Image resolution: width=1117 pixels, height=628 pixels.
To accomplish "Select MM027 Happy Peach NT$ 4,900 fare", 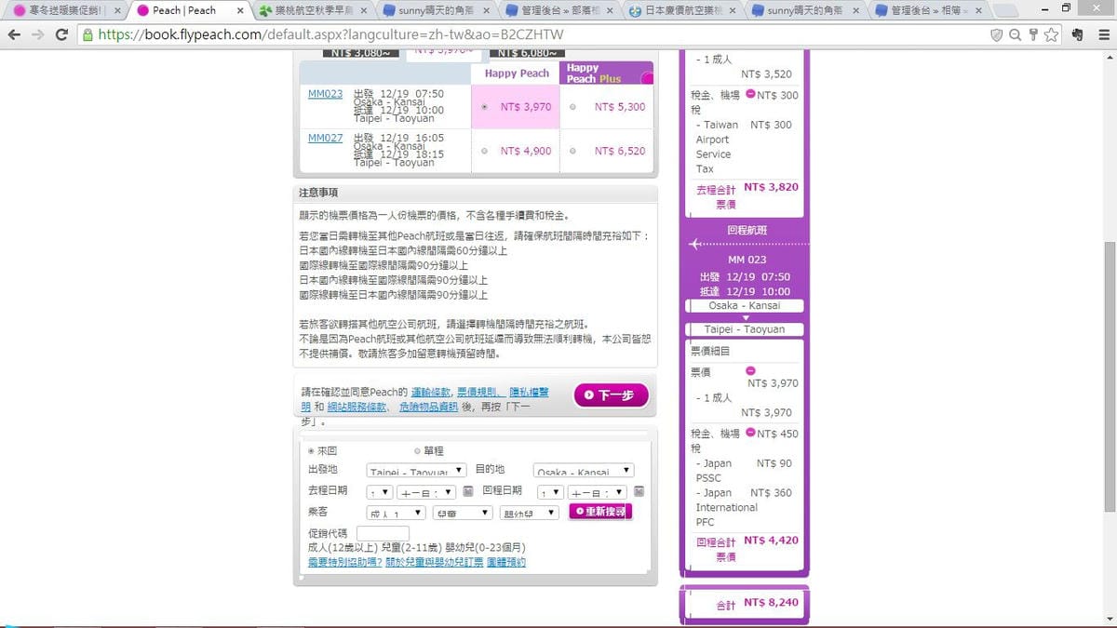I will coord(484,151).
